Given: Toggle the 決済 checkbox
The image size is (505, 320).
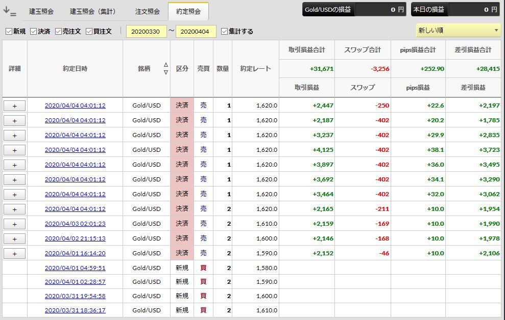Looking at the screenshot, I should coord(34,32).
